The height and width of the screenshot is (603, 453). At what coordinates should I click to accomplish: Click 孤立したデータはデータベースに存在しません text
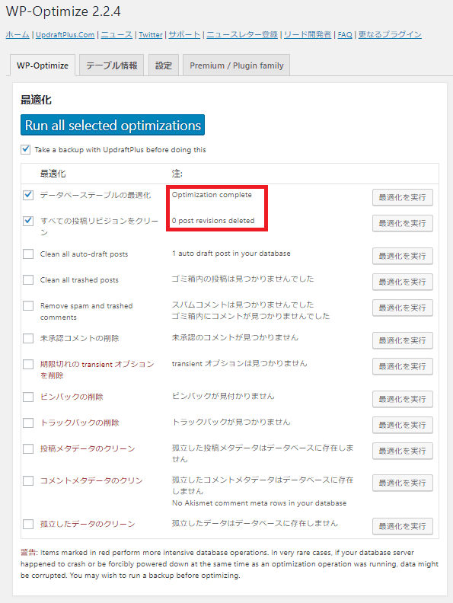(254, 523)
